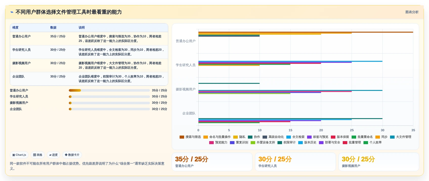The image size is (429, 181).
Task: Click the 说明 column header
Action: point(81,28)
